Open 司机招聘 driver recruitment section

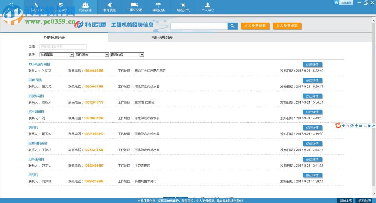85,7
